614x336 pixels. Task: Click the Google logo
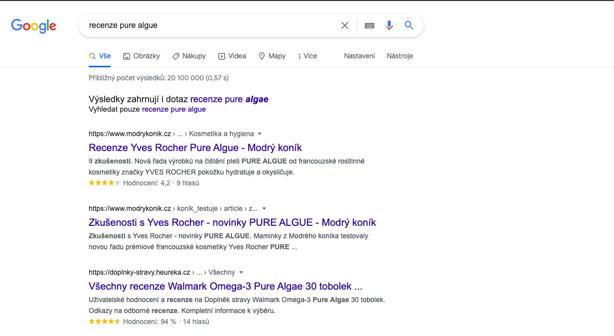pos(33,25)
